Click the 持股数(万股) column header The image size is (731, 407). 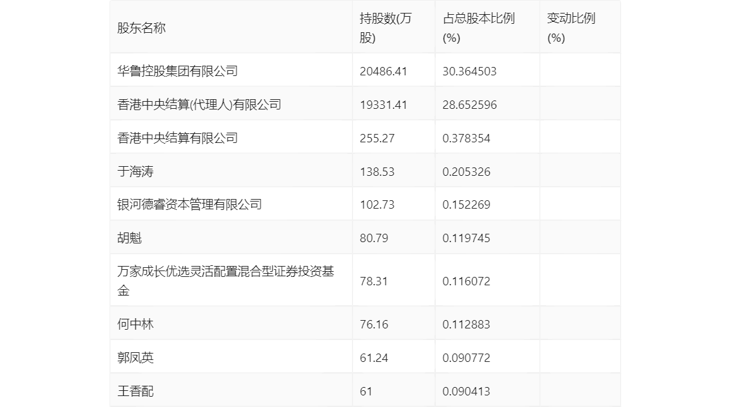click(x=385, y=28)
